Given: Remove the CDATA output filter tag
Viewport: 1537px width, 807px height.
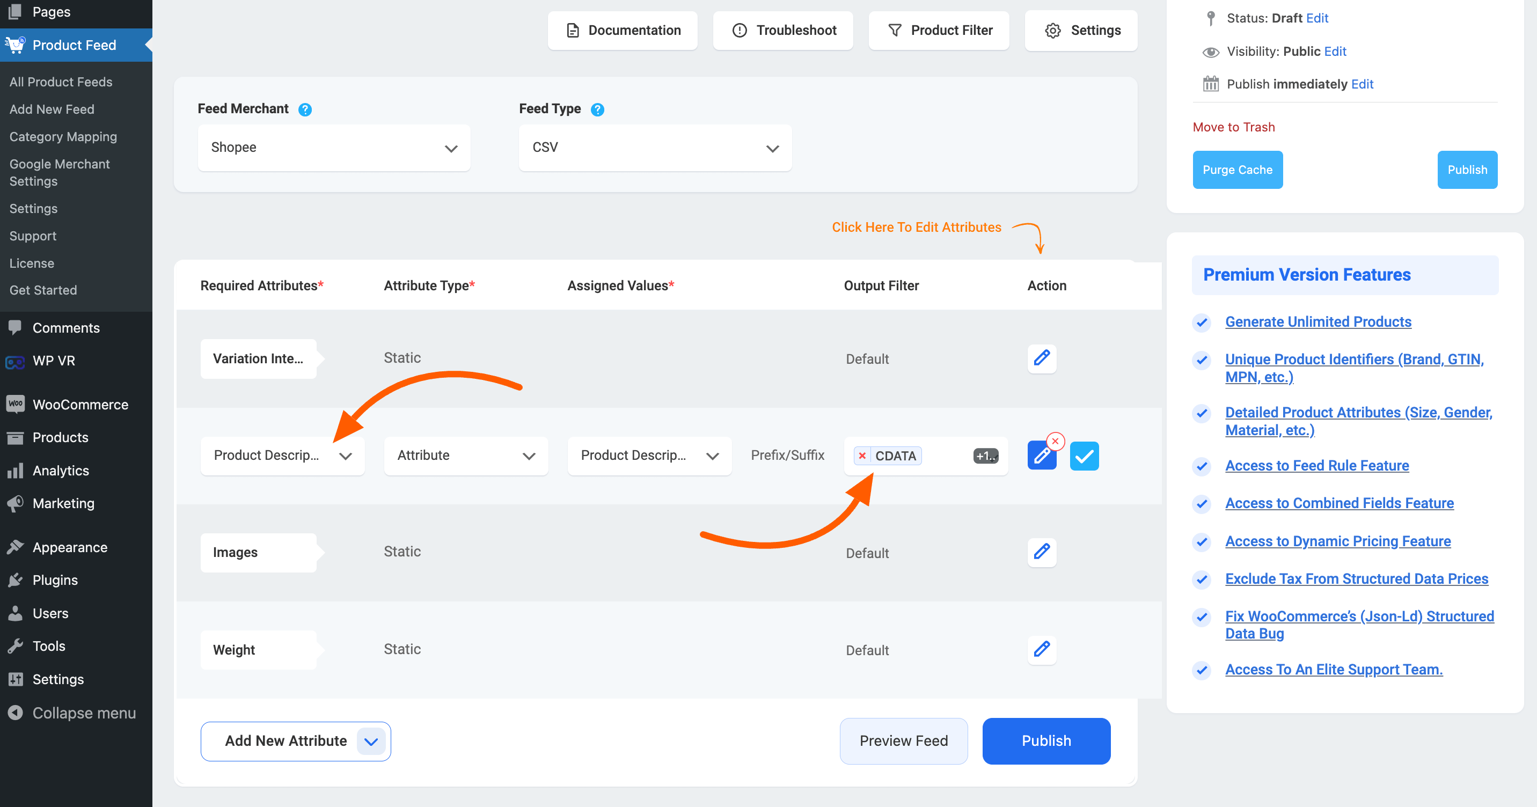Looking at the screenshot, I should coord(862,456).
